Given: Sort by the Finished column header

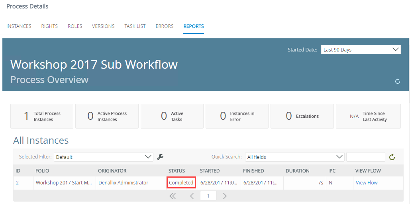Looking at the screenshot, I should pyautogui.click(x=253, y=171).
